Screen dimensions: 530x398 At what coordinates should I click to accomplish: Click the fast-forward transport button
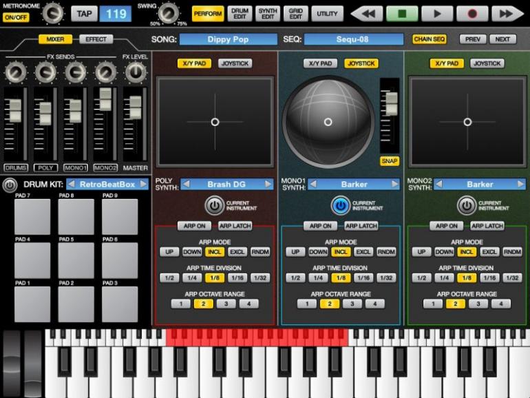coord(507,14)
